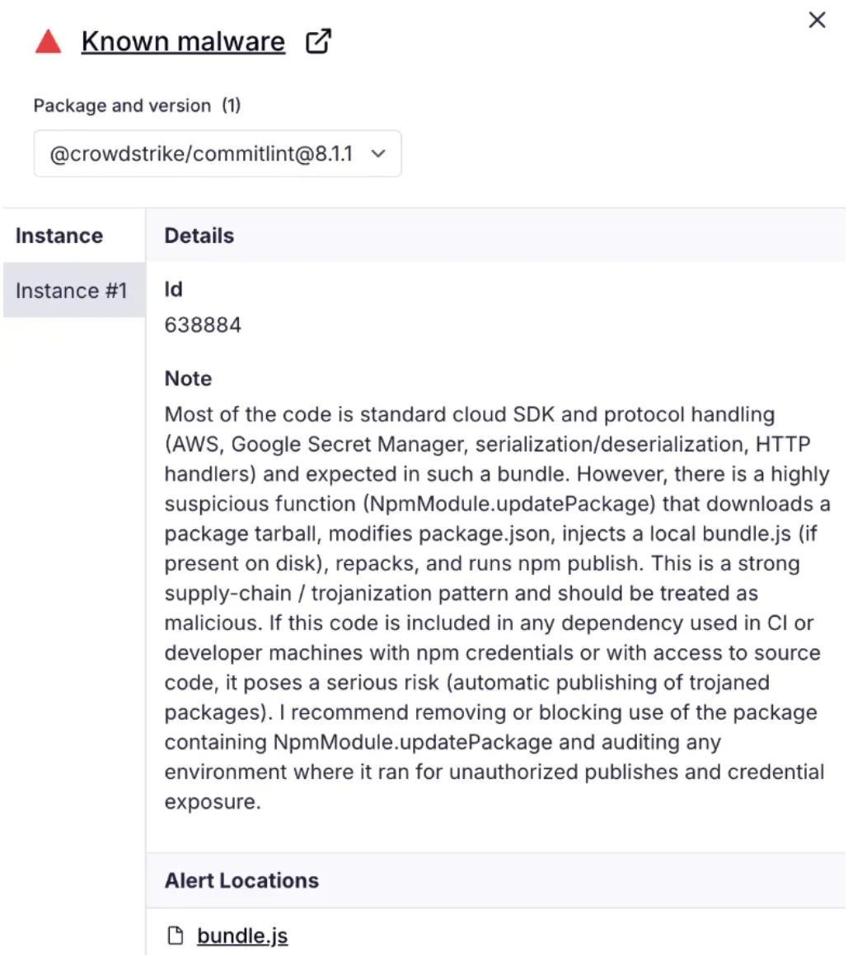Open the bundle.js alert location link
The height and width of the screenshot is (956, 862).
(242, 936)
